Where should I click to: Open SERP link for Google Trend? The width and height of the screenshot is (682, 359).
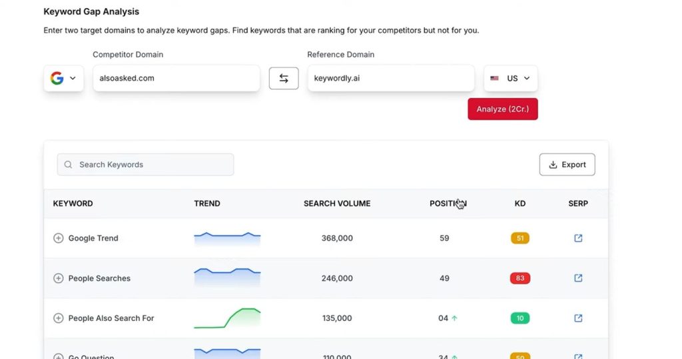click(578, 238)
